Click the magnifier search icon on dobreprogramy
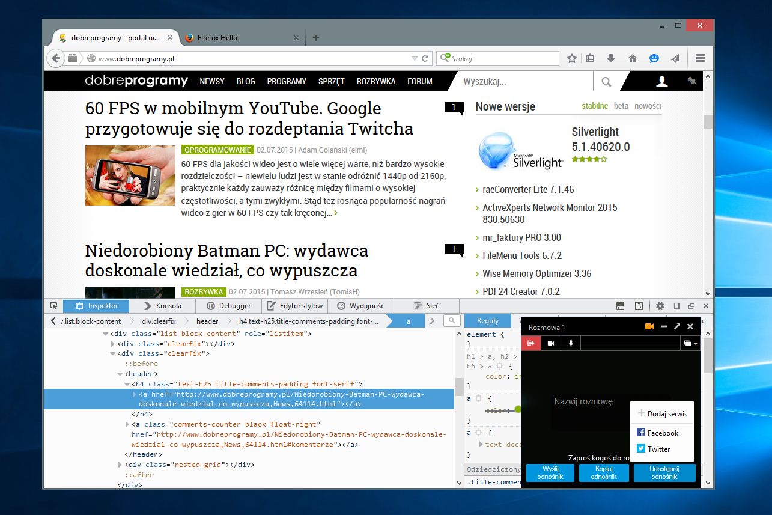Screen dimensions: 772x515 pyautogui.click(x=606, y=81)
